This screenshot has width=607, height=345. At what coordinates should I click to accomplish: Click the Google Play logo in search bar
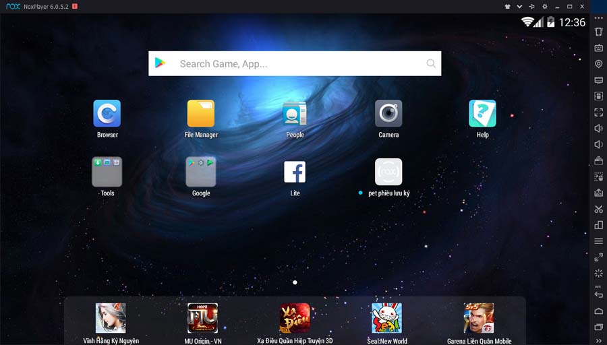pyautogui.click(x=160, y=63)
